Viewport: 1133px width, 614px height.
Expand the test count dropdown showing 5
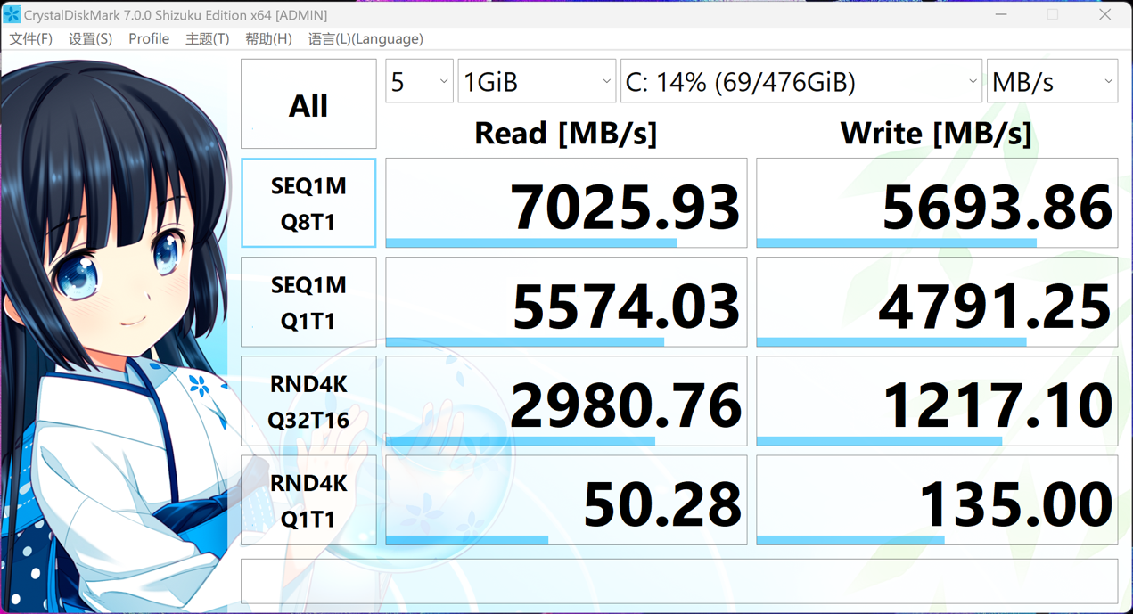pos(419,82)
